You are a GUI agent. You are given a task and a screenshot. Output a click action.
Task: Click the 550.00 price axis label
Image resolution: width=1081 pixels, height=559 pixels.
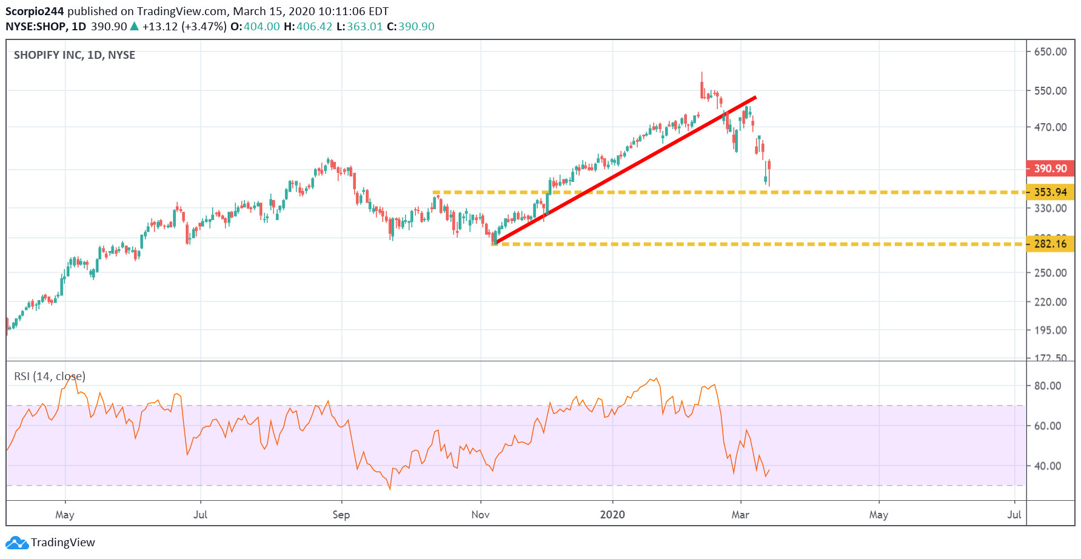tap(1051, 91)
